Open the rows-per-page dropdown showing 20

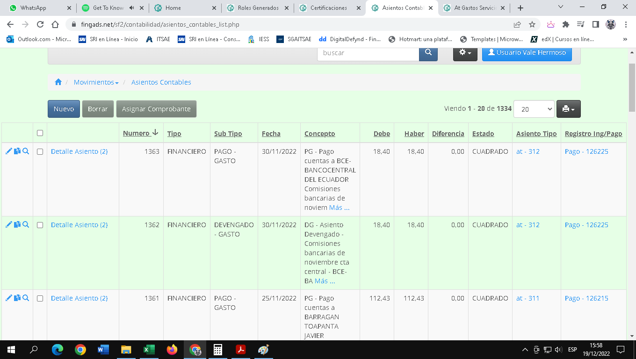coord(534,109)
